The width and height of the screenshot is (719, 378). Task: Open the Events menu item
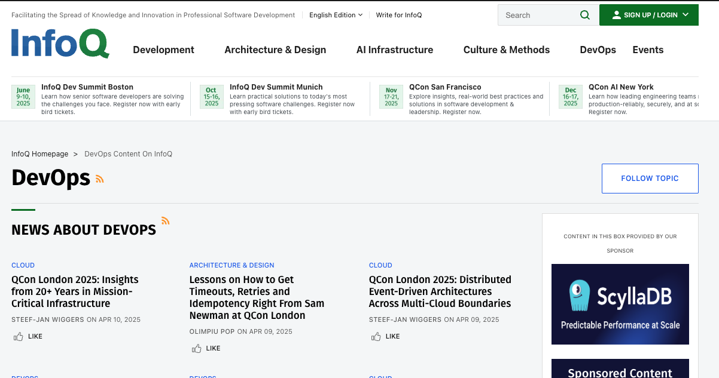click(648, 50)
